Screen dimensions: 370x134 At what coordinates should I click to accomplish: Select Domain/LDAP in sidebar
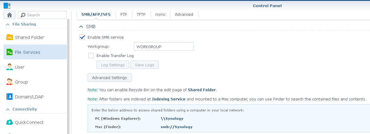pyautogui.click(x=35, y=97)
